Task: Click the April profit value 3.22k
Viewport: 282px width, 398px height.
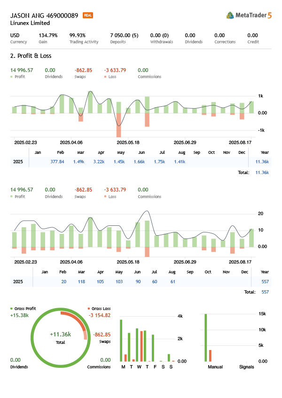Action: pos(98,162)
